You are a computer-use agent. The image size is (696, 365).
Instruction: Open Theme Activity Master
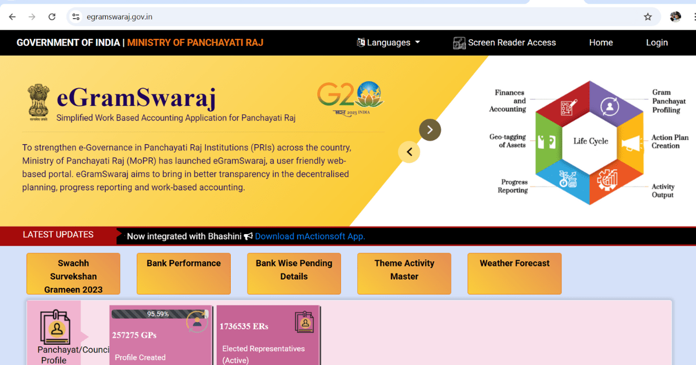404,273
